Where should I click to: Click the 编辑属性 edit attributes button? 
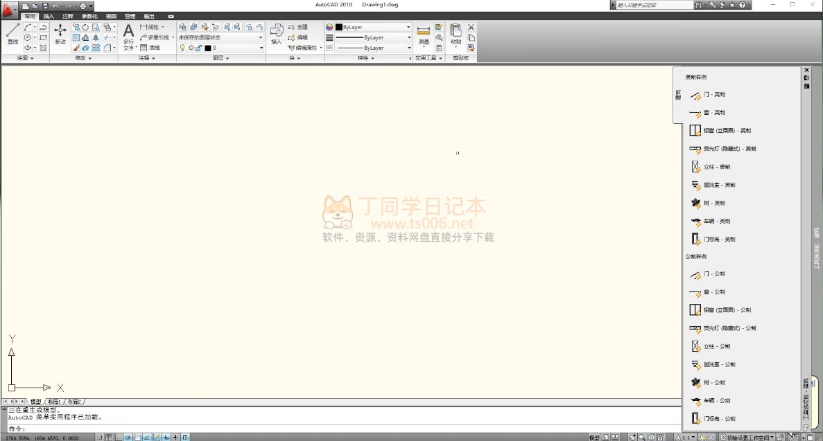point(303,48)
